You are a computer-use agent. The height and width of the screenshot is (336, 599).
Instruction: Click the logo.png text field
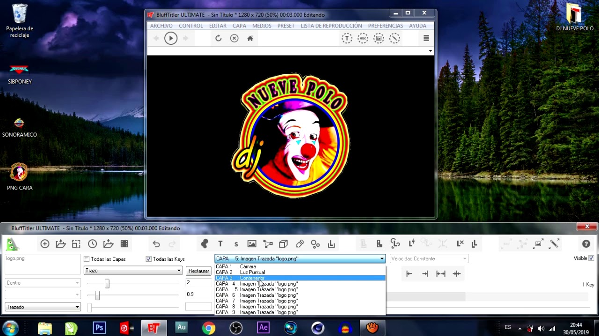point(43,264)
